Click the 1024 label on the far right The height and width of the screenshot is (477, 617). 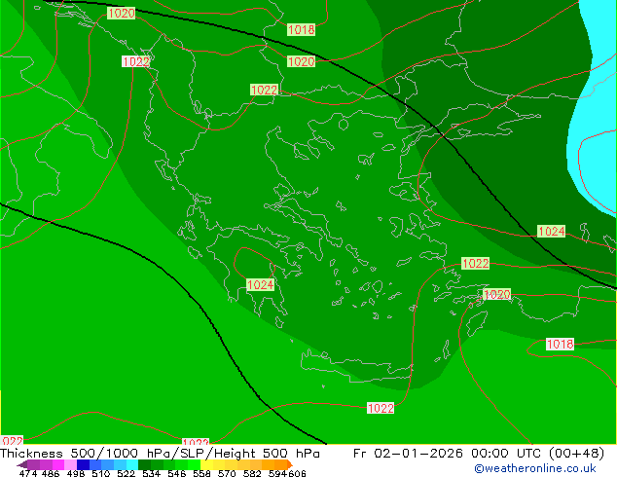pyautogui.click(x=551, y=232)
